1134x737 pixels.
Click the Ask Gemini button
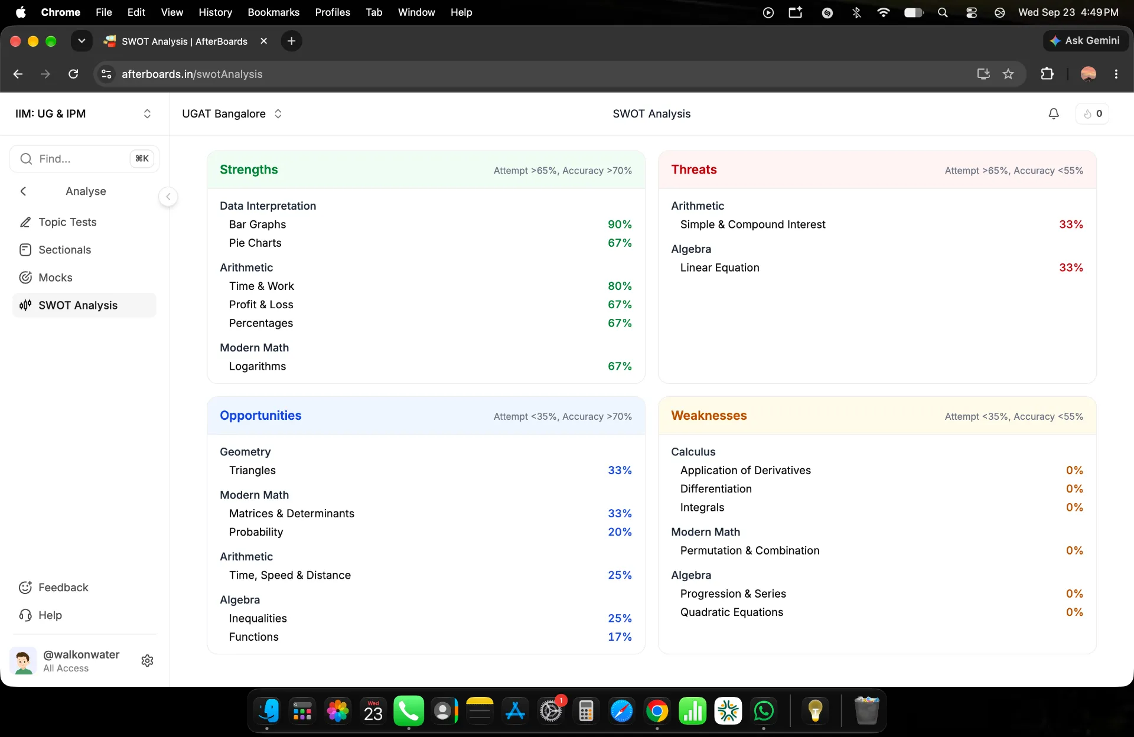1086,41
